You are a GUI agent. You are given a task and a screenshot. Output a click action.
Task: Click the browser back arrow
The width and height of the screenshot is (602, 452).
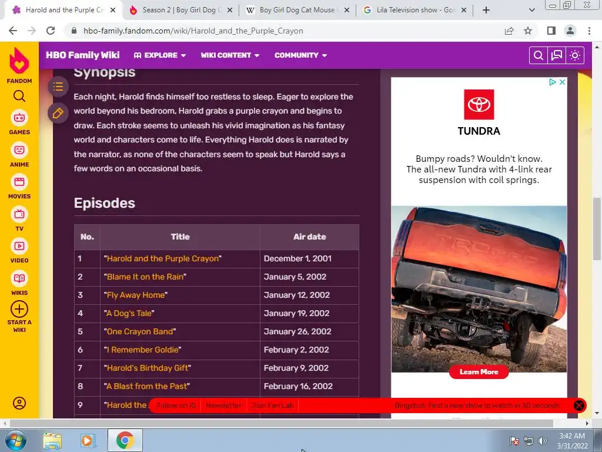click(13, 31)
